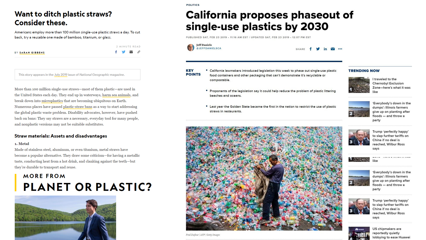
Task: Open the July 2019 issue link
Action: (x=61, y=75)
